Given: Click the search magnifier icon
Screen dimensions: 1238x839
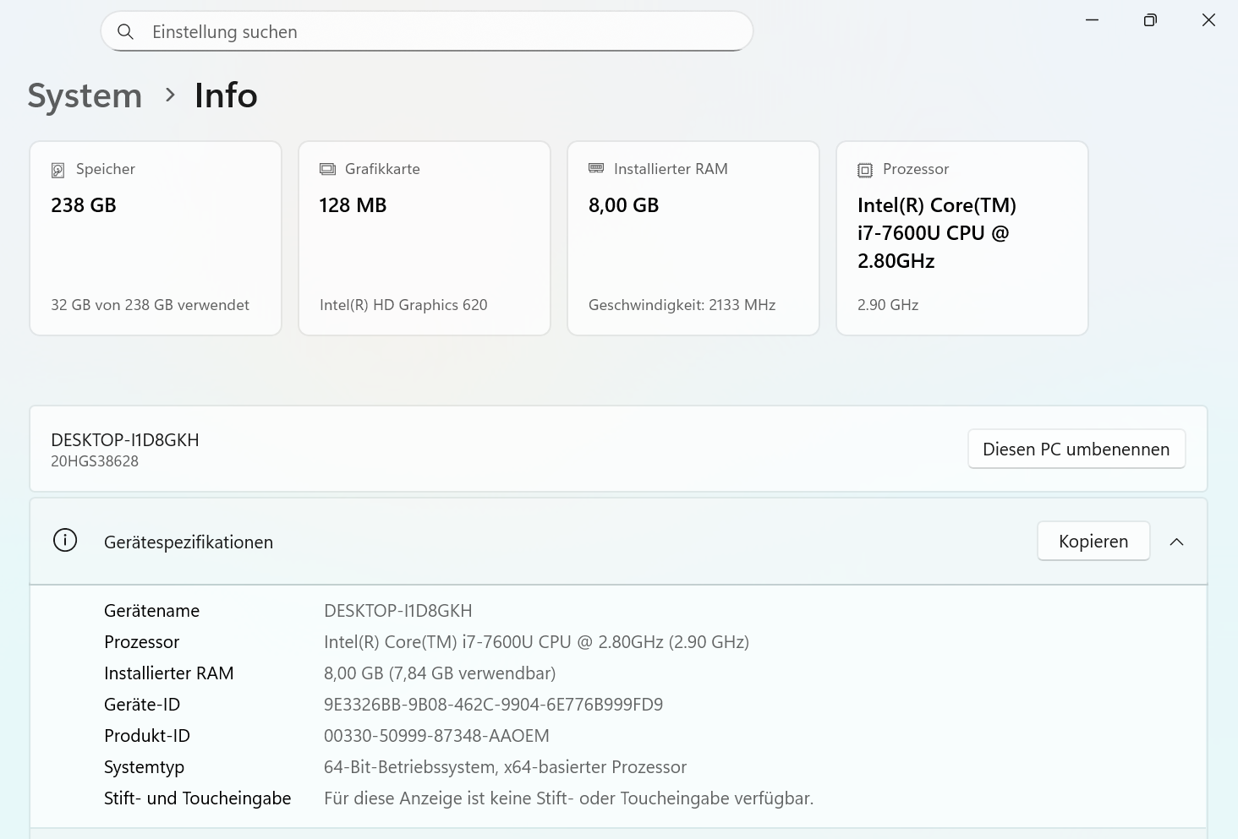Looking at the screenshot, I should [x=125, y=32].
